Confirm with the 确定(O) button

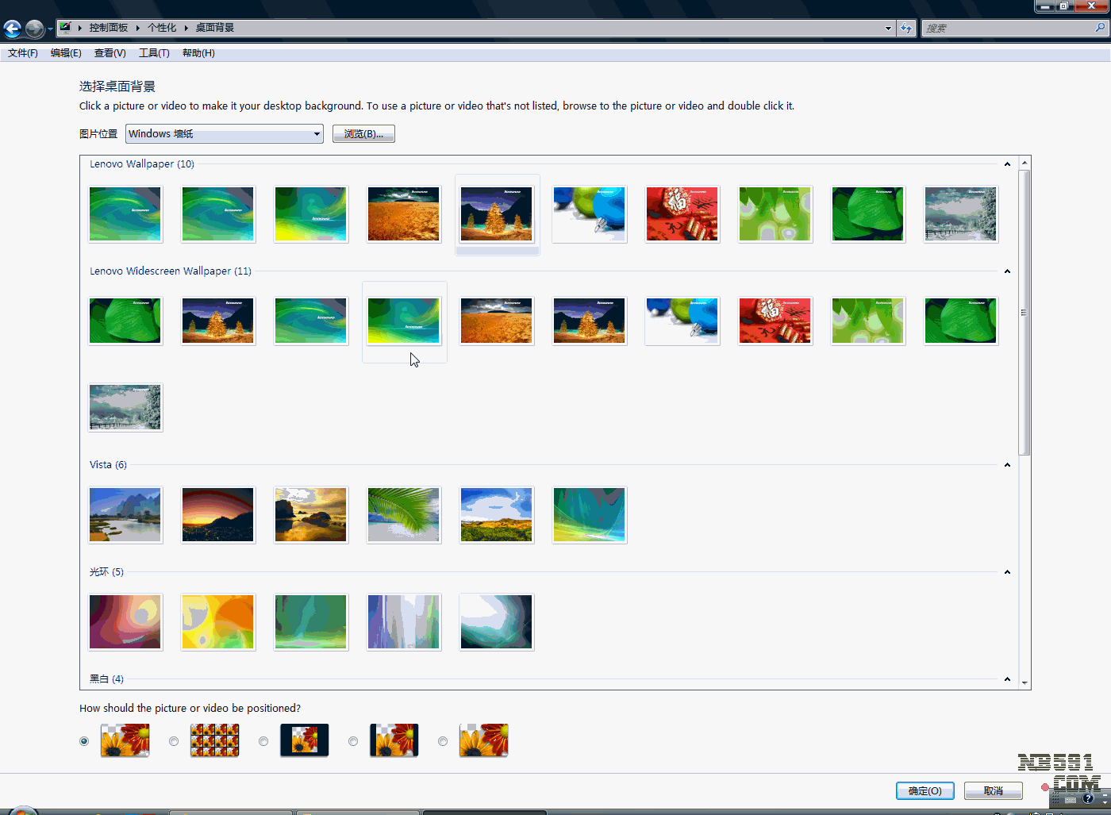pos(925,790)
